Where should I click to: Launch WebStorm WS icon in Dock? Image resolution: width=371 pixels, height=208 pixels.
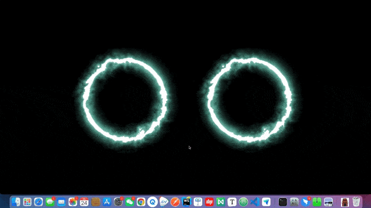(x=187, y=202)
